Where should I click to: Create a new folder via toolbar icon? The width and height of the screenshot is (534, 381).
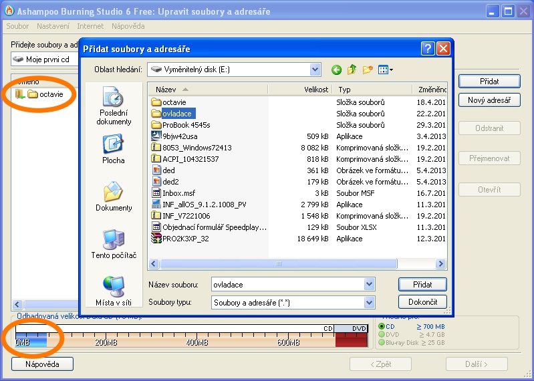click(x=367, y=70)
